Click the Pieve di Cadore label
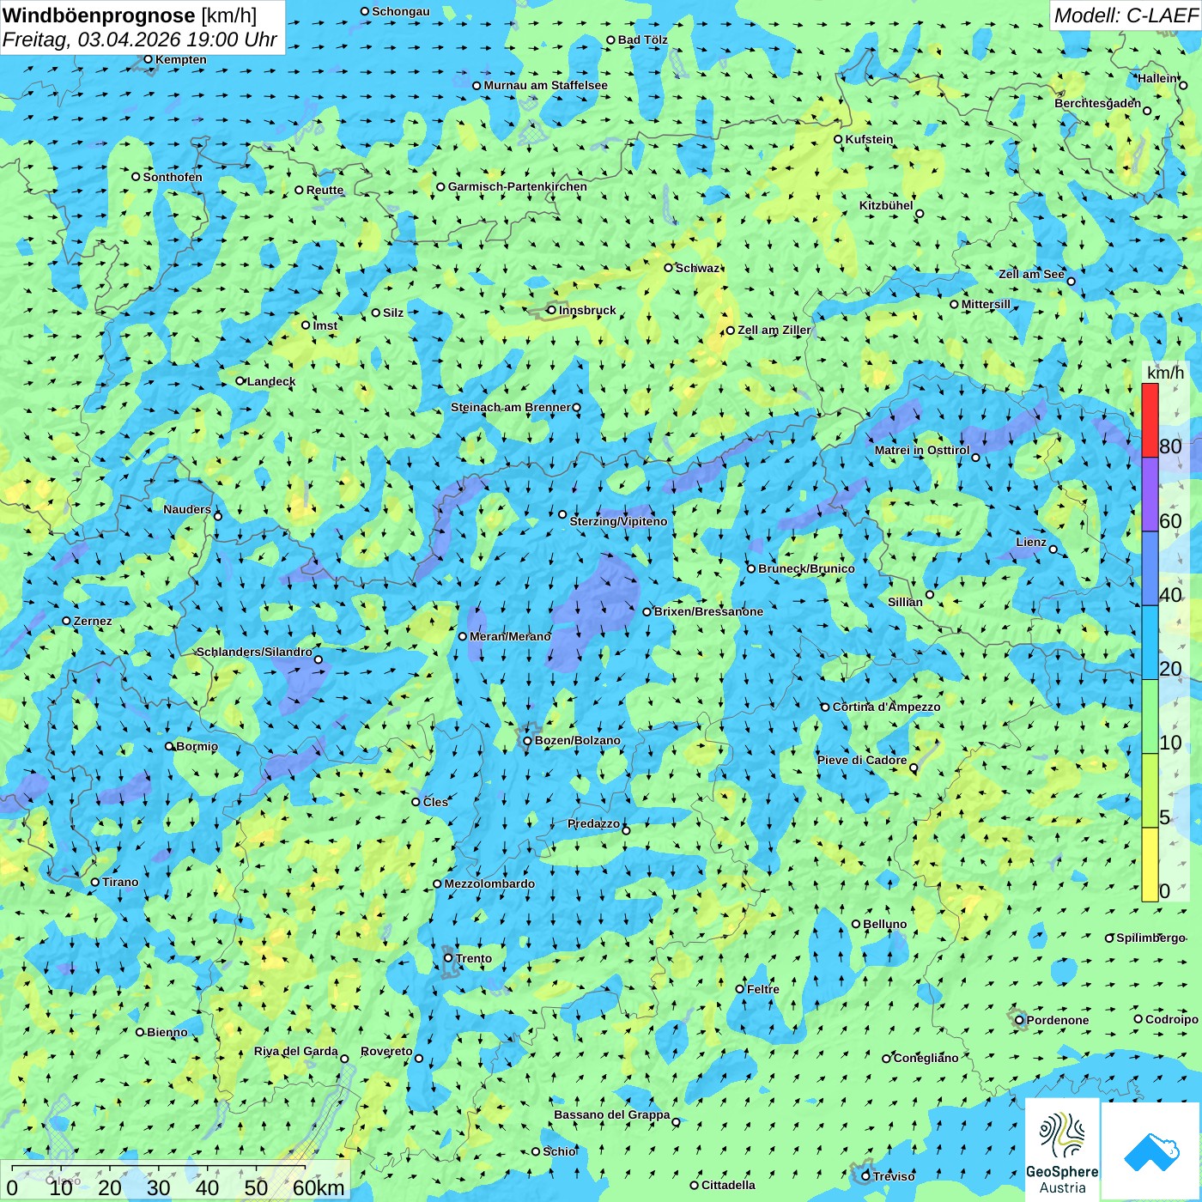1202x1202 pixels. [862, 760]
